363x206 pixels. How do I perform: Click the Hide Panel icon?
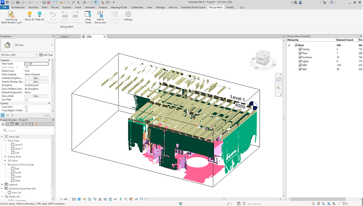88,14
